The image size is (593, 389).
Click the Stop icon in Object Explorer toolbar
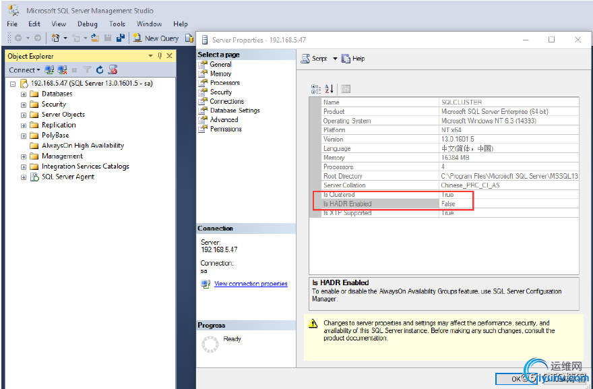coord(75,70)
